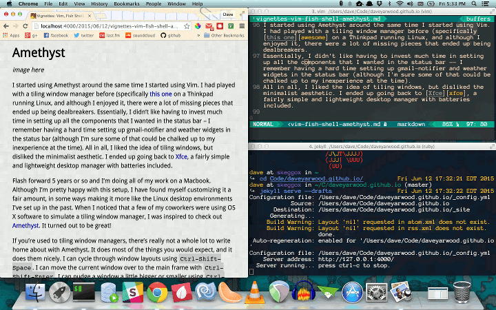Viewport: 496px width, 310px height.
Task: Open Launchpad from the Dock
Action: [59, 292]
